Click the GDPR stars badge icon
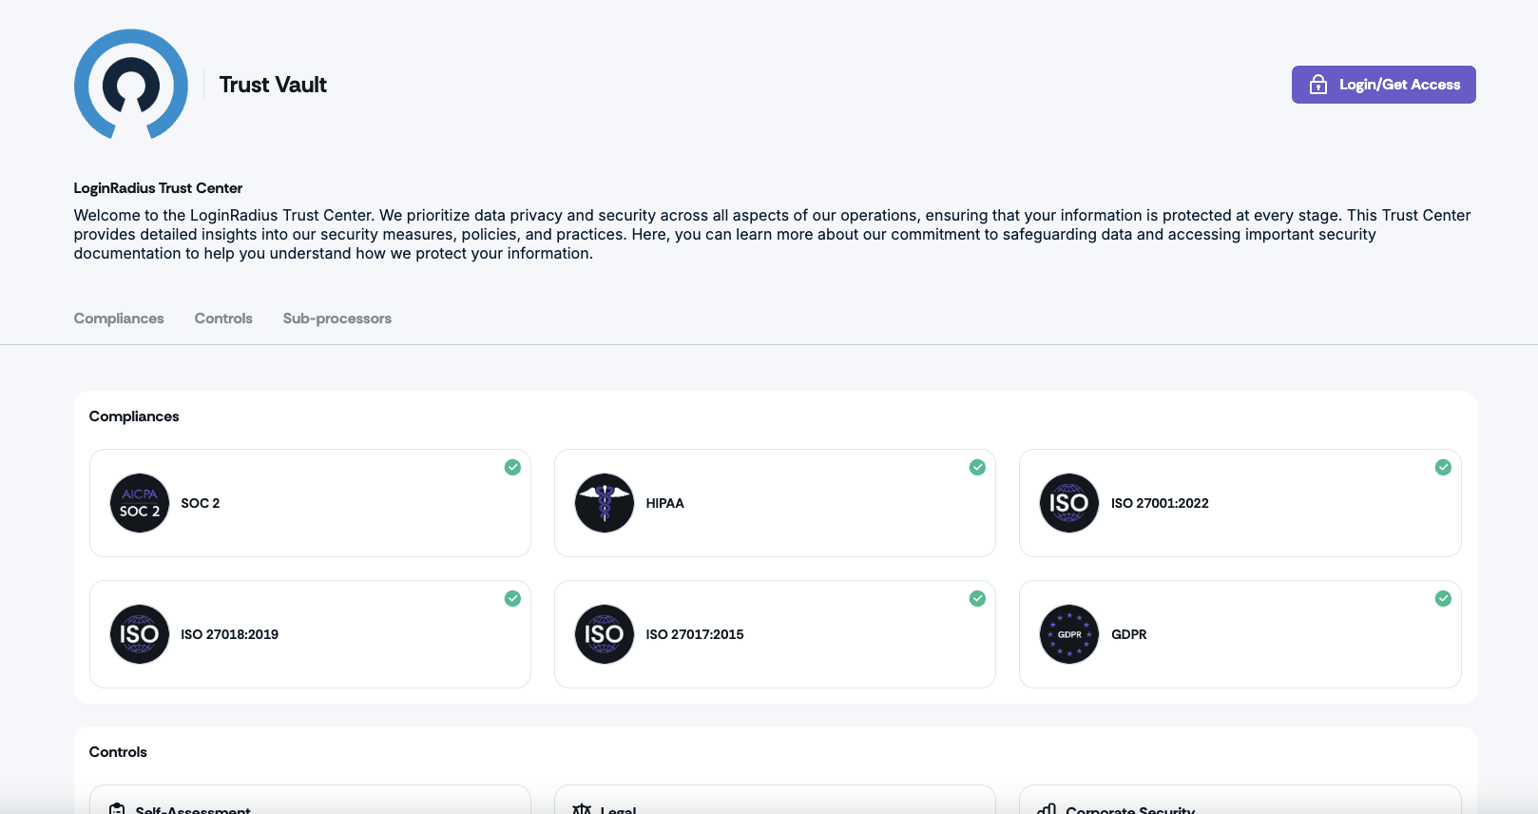Screen dimensions: 1538x814 tap(1068, 634)
